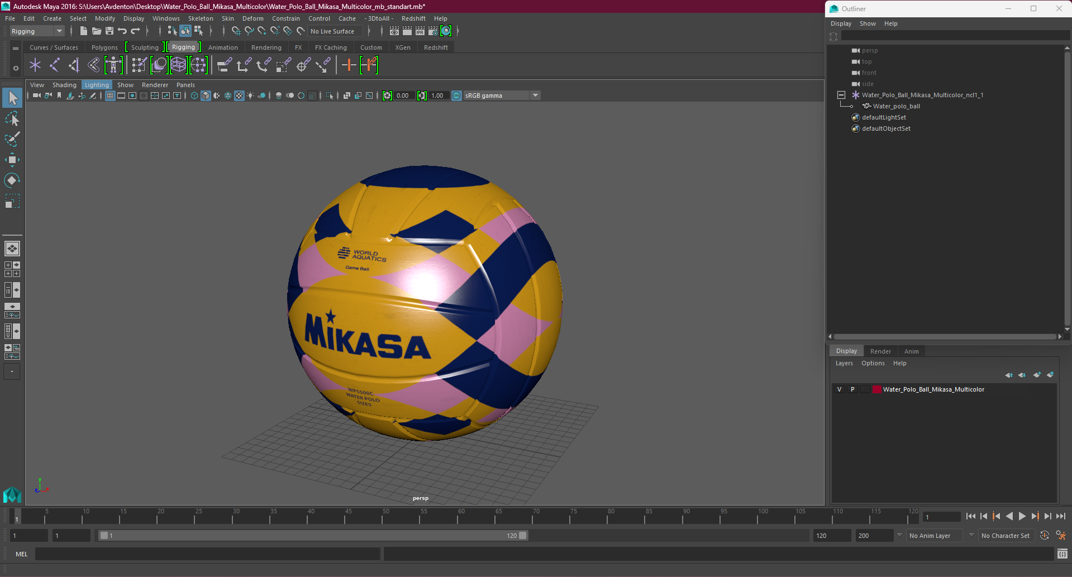
Task: Click the Redo arrow icon
Action: (x=136, y=31)
